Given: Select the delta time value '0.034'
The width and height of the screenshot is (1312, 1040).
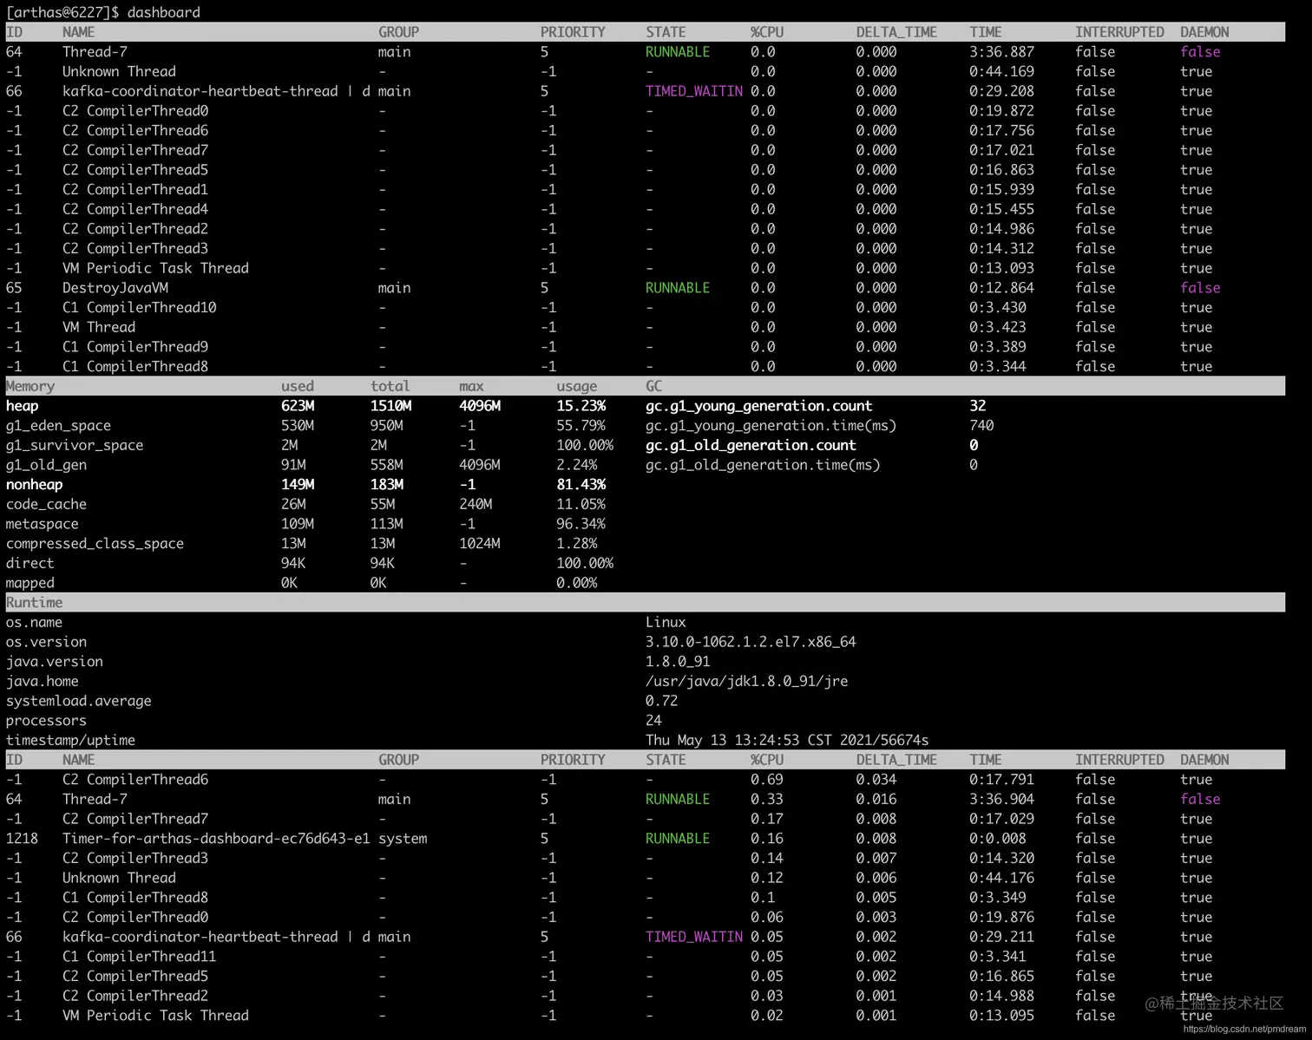Looking at the screenshot, I should point(876,780).
